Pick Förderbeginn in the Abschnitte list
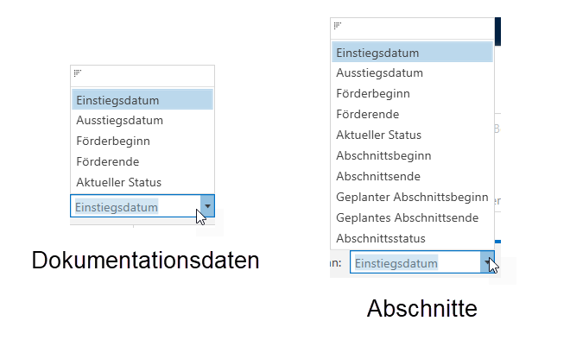Image resolution: width=570 pixels, height=346 pixels. (373, 93)
